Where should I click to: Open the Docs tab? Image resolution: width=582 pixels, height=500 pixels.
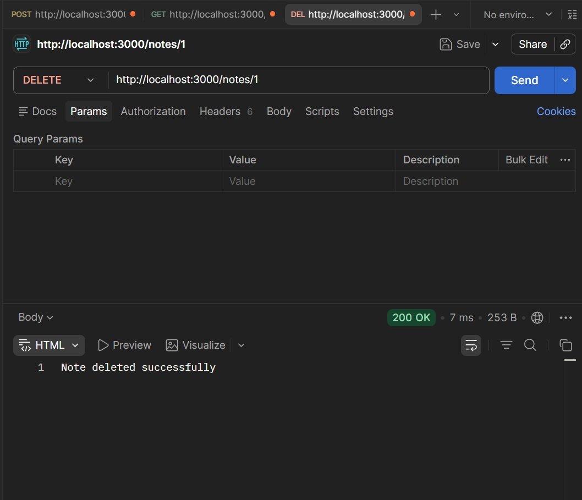[x=37, y=111]
